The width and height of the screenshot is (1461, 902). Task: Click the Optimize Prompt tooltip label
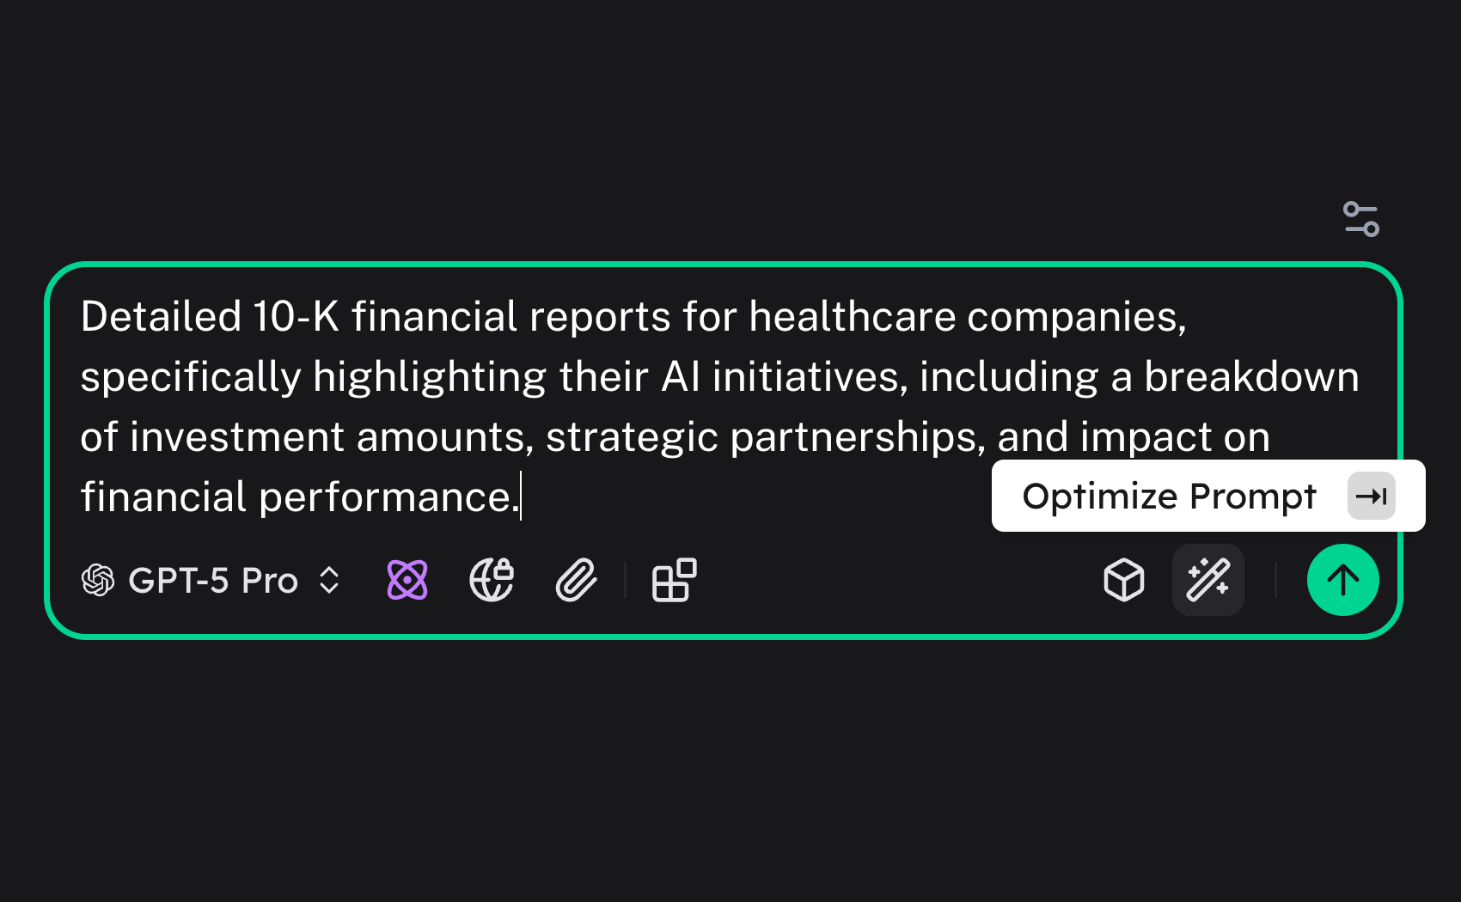point(1169,496)
